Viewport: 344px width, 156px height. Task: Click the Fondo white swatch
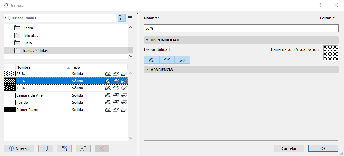[x=10, y=102]
